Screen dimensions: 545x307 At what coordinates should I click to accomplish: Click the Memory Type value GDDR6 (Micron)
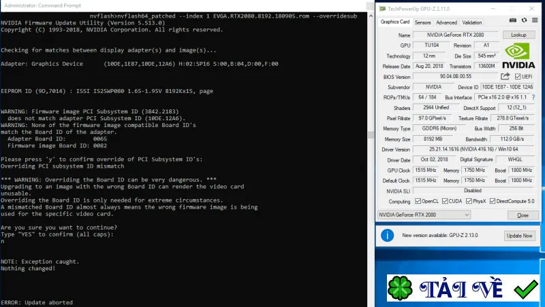(439, 128)
